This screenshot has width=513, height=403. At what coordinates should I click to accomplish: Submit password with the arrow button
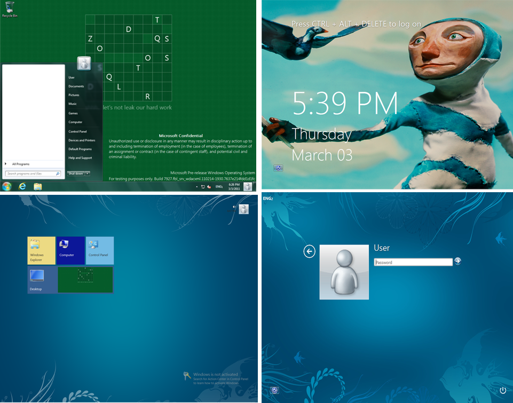click(457, 262)
